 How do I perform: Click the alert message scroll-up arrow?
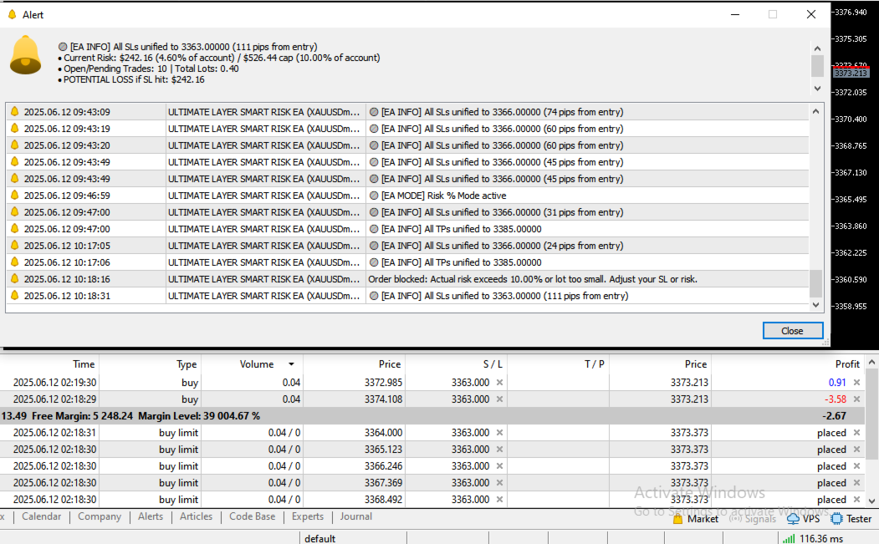pyautogui.click(x=817, y=48)
